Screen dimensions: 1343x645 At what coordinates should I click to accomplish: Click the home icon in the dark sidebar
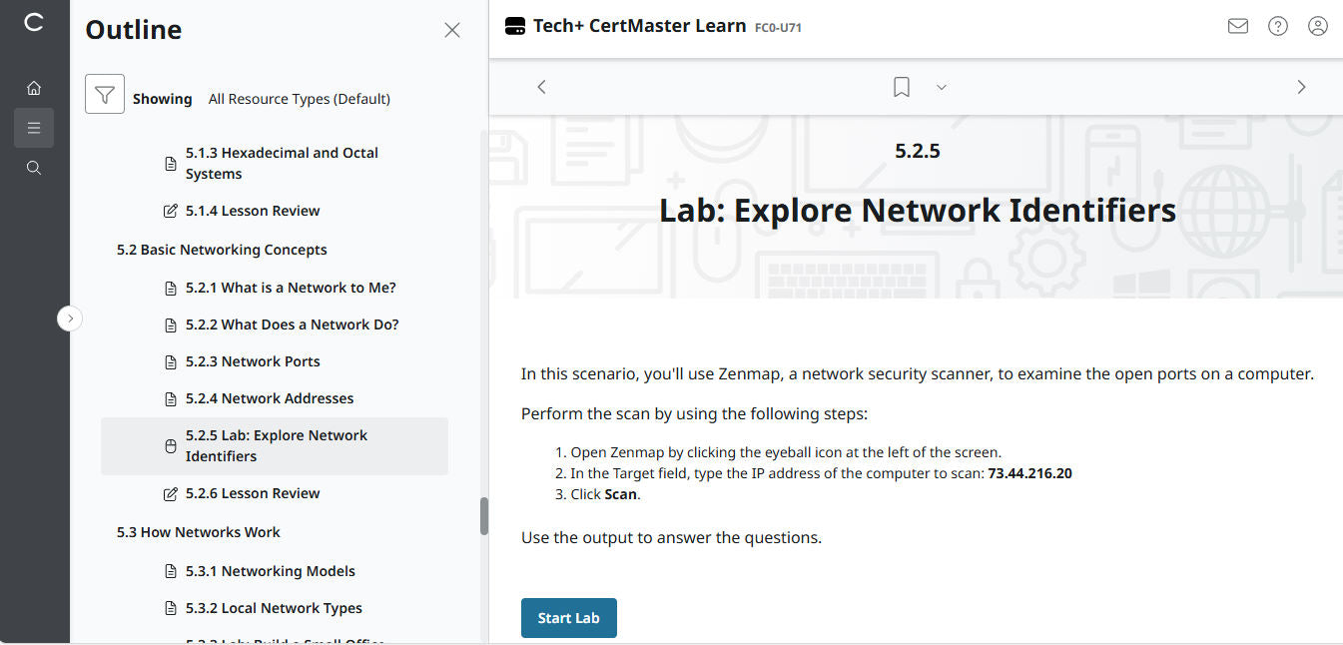(33, 88)
